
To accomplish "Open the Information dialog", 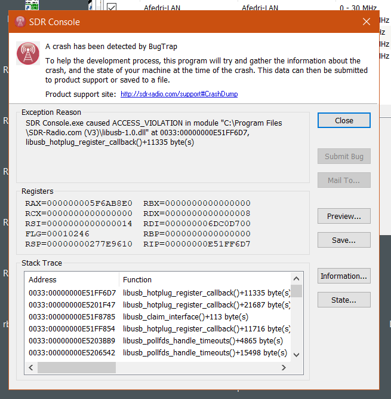I will pyautogui.click(x=344, y=276).
